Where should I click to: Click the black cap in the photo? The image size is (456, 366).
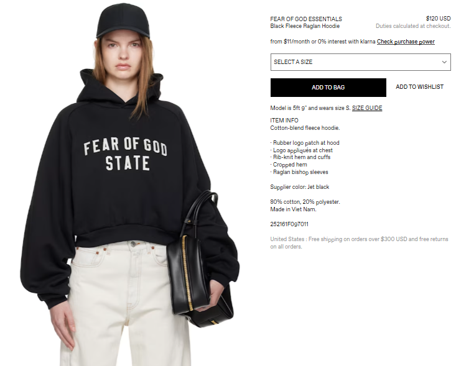pyautogui.click(x=123, y=21)
